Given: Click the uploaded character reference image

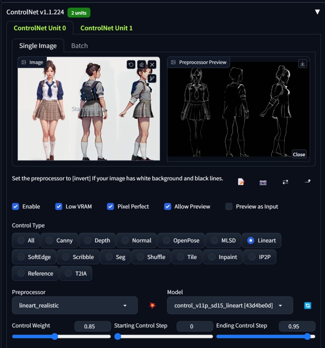Looking at the screenshot, I should click(x=89, y=109).
